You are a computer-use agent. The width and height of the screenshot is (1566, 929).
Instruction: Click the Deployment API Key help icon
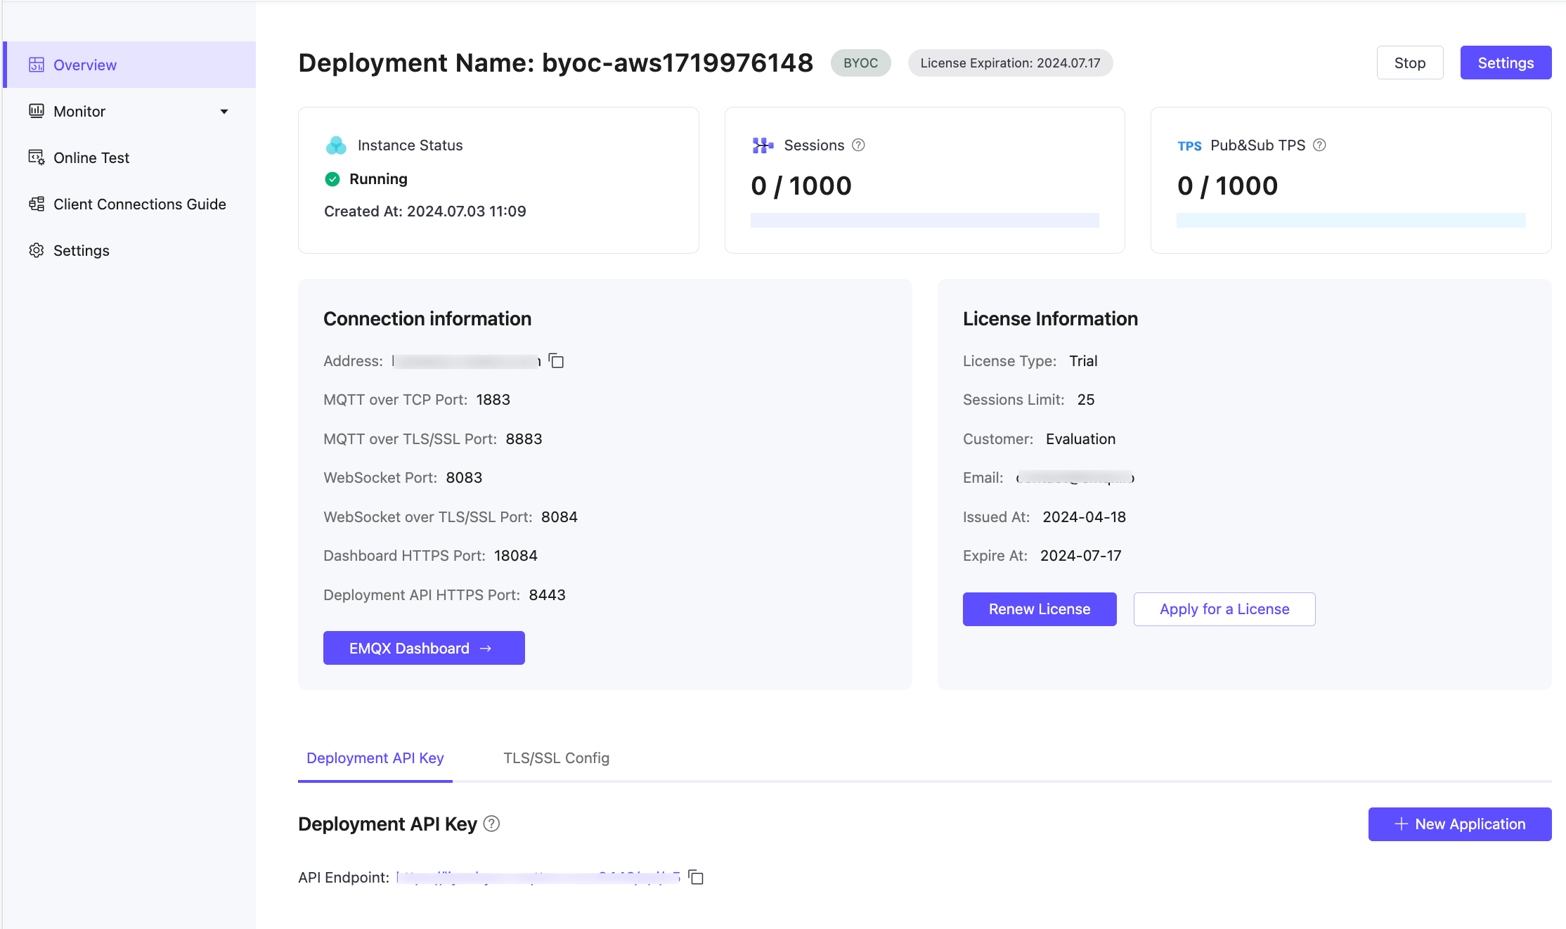(492, 824)
